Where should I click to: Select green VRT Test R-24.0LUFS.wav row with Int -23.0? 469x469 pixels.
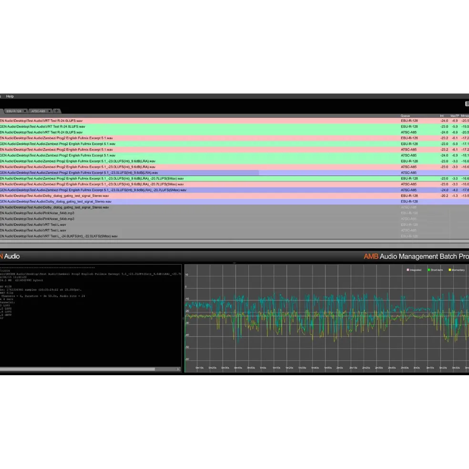point(234,127)
